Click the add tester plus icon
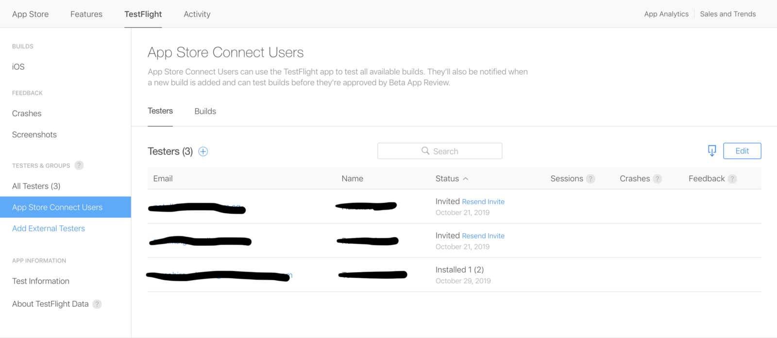The height and width of the screenshot is (338, 777). click(203, 152)
